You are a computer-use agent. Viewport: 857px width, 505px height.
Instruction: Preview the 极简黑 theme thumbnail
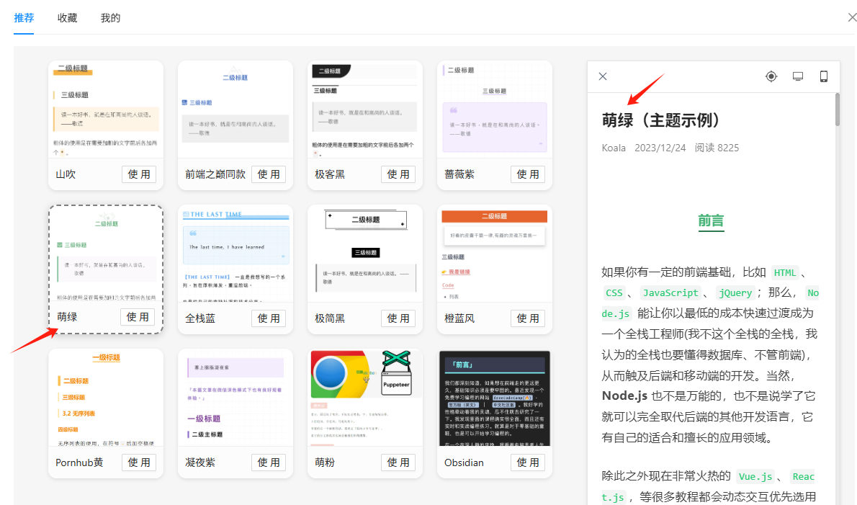(x=365, y=254)
